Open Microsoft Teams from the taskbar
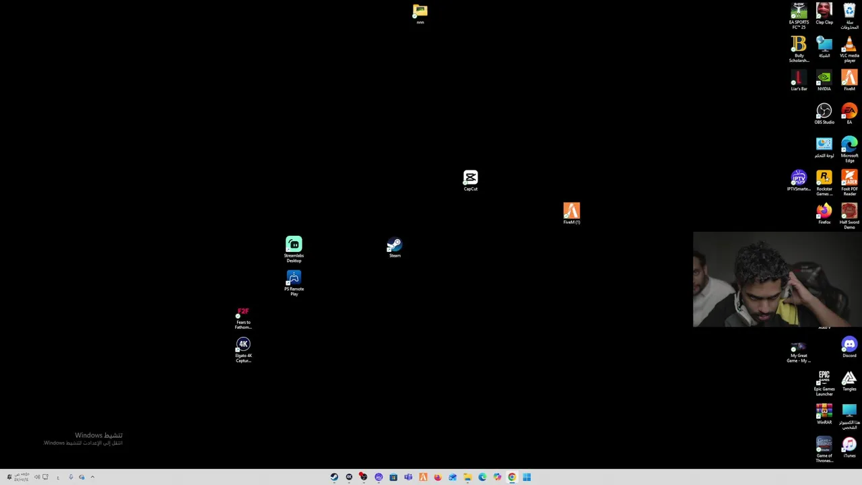 click(408, 477)
